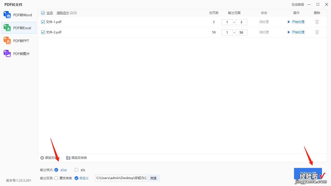The height and width of the screenshot is (186, 331).
Task: Click the 操作 column header
Action: tap(296, 13)
